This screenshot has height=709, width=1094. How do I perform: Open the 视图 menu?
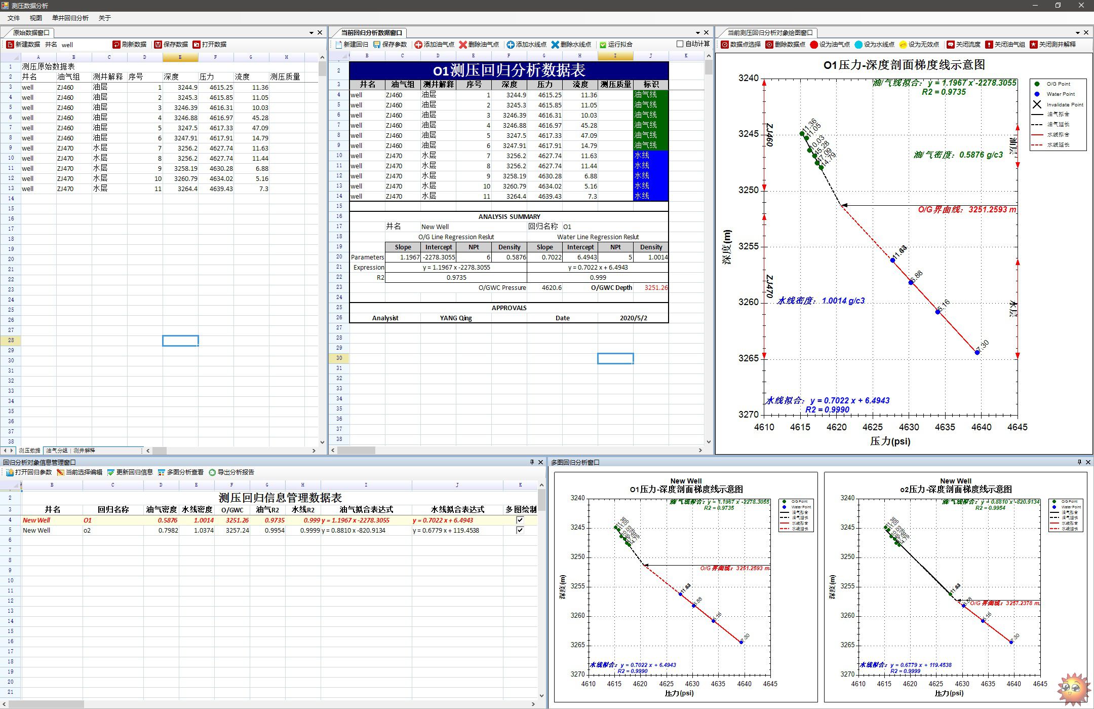coord(36,18)
